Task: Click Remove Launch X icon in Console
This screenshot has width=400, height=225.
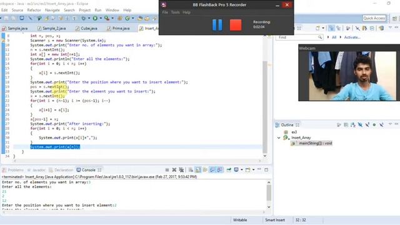Action: point(174,170)
